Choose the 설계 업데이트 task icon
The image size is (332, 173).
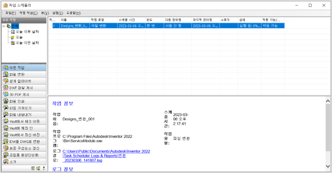click(x=6, y=81)
